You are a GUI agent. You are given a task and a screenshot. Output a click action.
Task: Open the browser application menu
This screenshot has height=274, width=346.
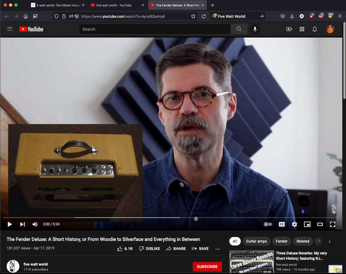coord(340,16)
